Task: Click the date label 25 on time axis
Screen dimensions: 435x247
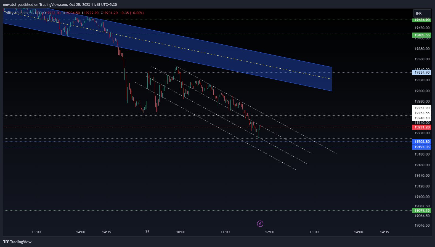Action: tap(147, 232)
